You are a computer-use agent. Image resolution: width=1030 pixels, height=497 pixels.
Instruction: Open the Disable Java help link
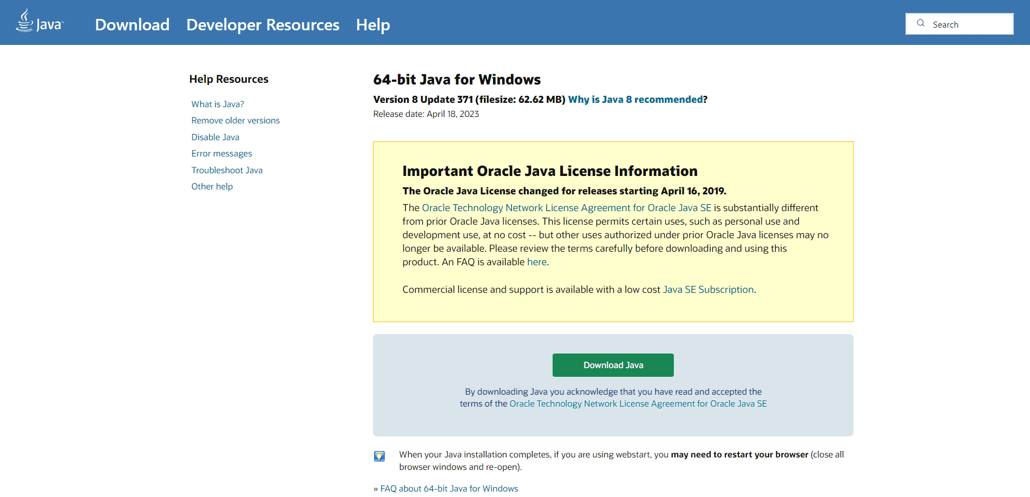[x=215, y=137]
